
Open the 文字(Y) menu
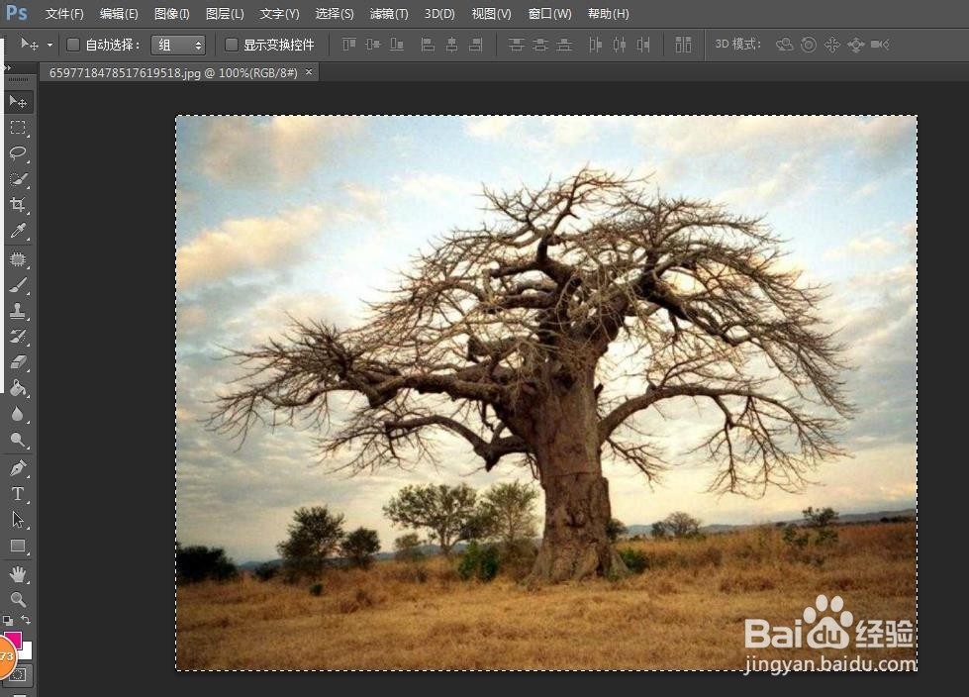tap(279, 14)
